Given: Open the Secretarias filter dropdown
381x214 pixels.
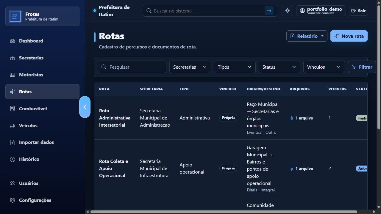Looking at the screenshot, I should [190, 67].
